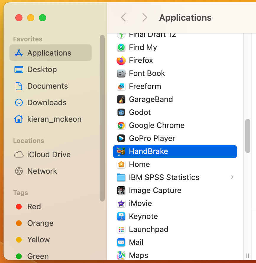Select the "Firefox" name
Image resolution: width=256 pixels, height=263 pixels.
141,60
